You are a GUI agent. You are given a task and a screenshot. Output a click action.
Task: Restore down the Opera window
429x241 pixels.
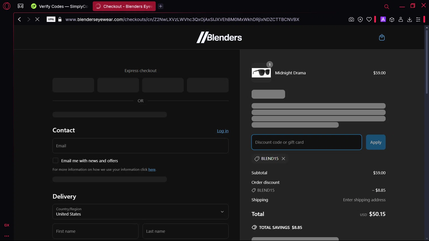coord(413,6)
